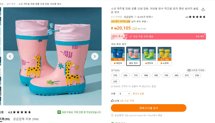Open the 공급업체 리뷰 (994) tab
Screen dimensions: 215x123
[x=26, y=119]
